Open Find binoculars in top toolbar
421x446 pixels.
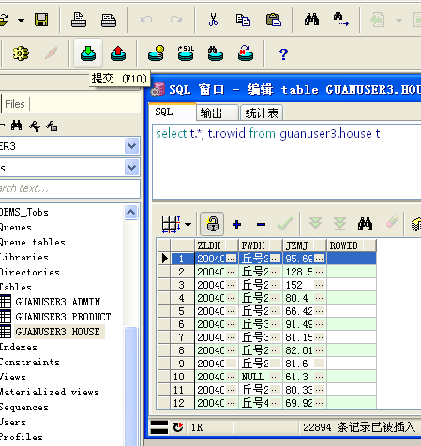pyautogui.click(x=311, y=20)
